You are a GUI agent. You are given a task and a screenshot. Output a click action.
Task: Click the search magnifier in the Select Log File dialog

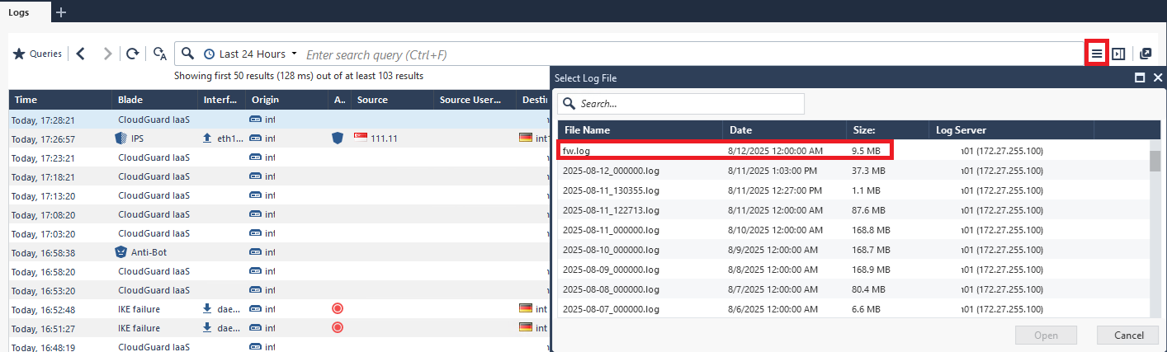[569, 104]
